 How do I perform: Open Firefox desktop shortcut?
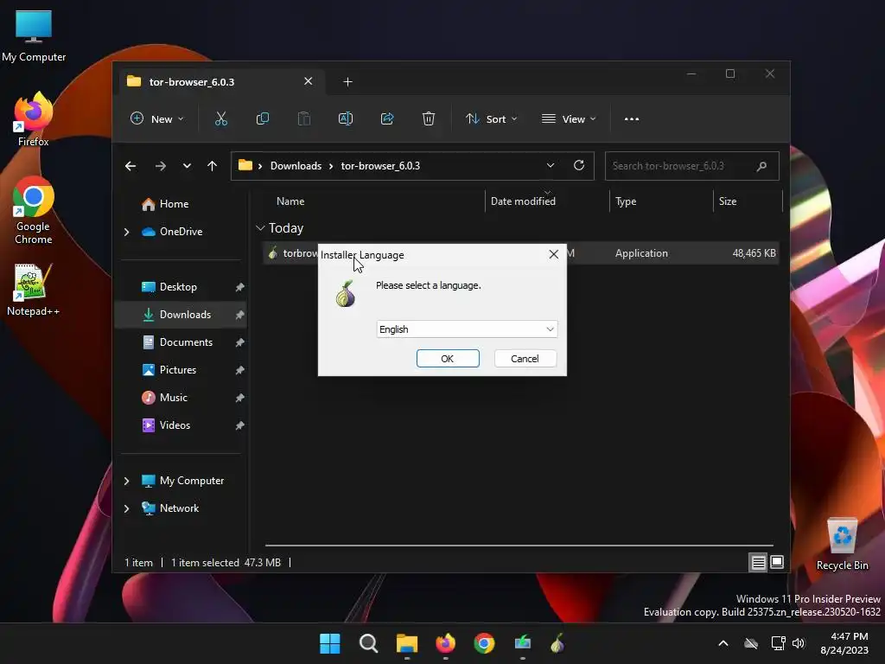tap(34, 119)
